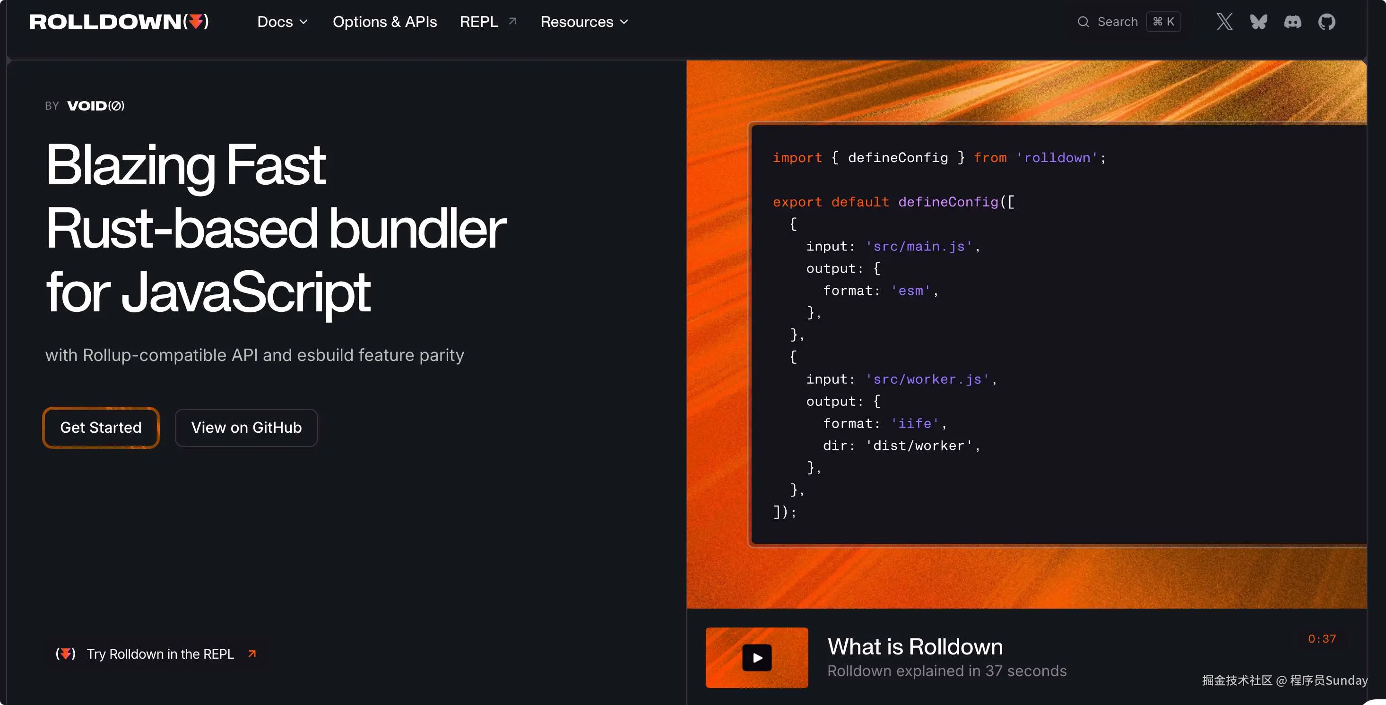This screenshot has width=1386, height=705.
Task: Click the What is Rolldown video title
Action: coord(915,646)
